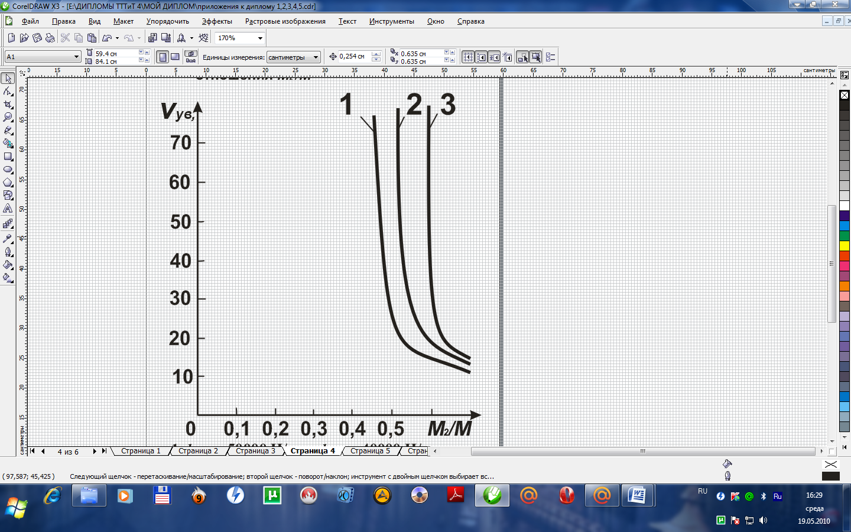This screenshot has width=851, height=532.
Task: Click the Import icon in toolbar
Action: click(152, 38)
